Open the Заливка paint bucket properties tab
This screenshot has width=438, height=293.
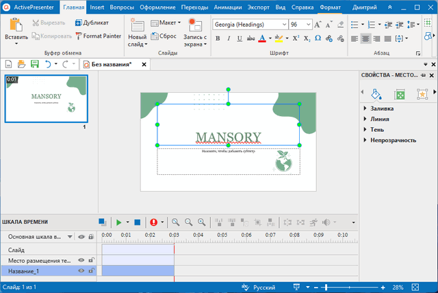point(375,94)
